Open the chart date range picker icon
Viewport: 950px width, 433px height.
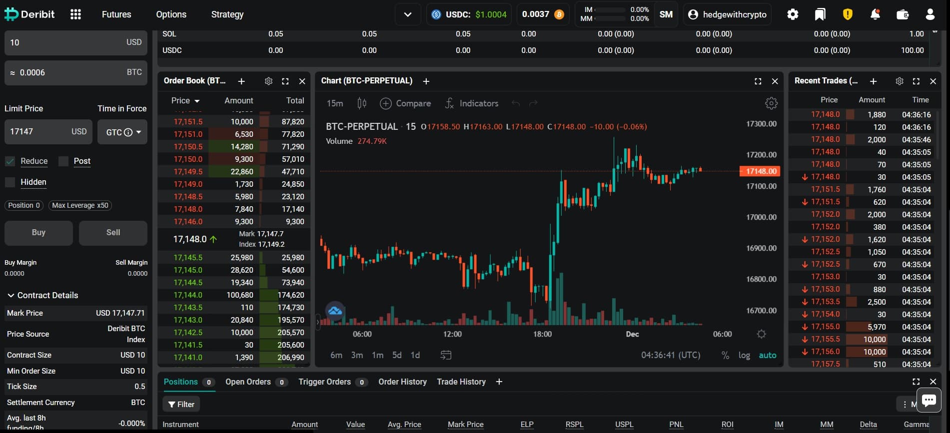click(x=446, y=355)
